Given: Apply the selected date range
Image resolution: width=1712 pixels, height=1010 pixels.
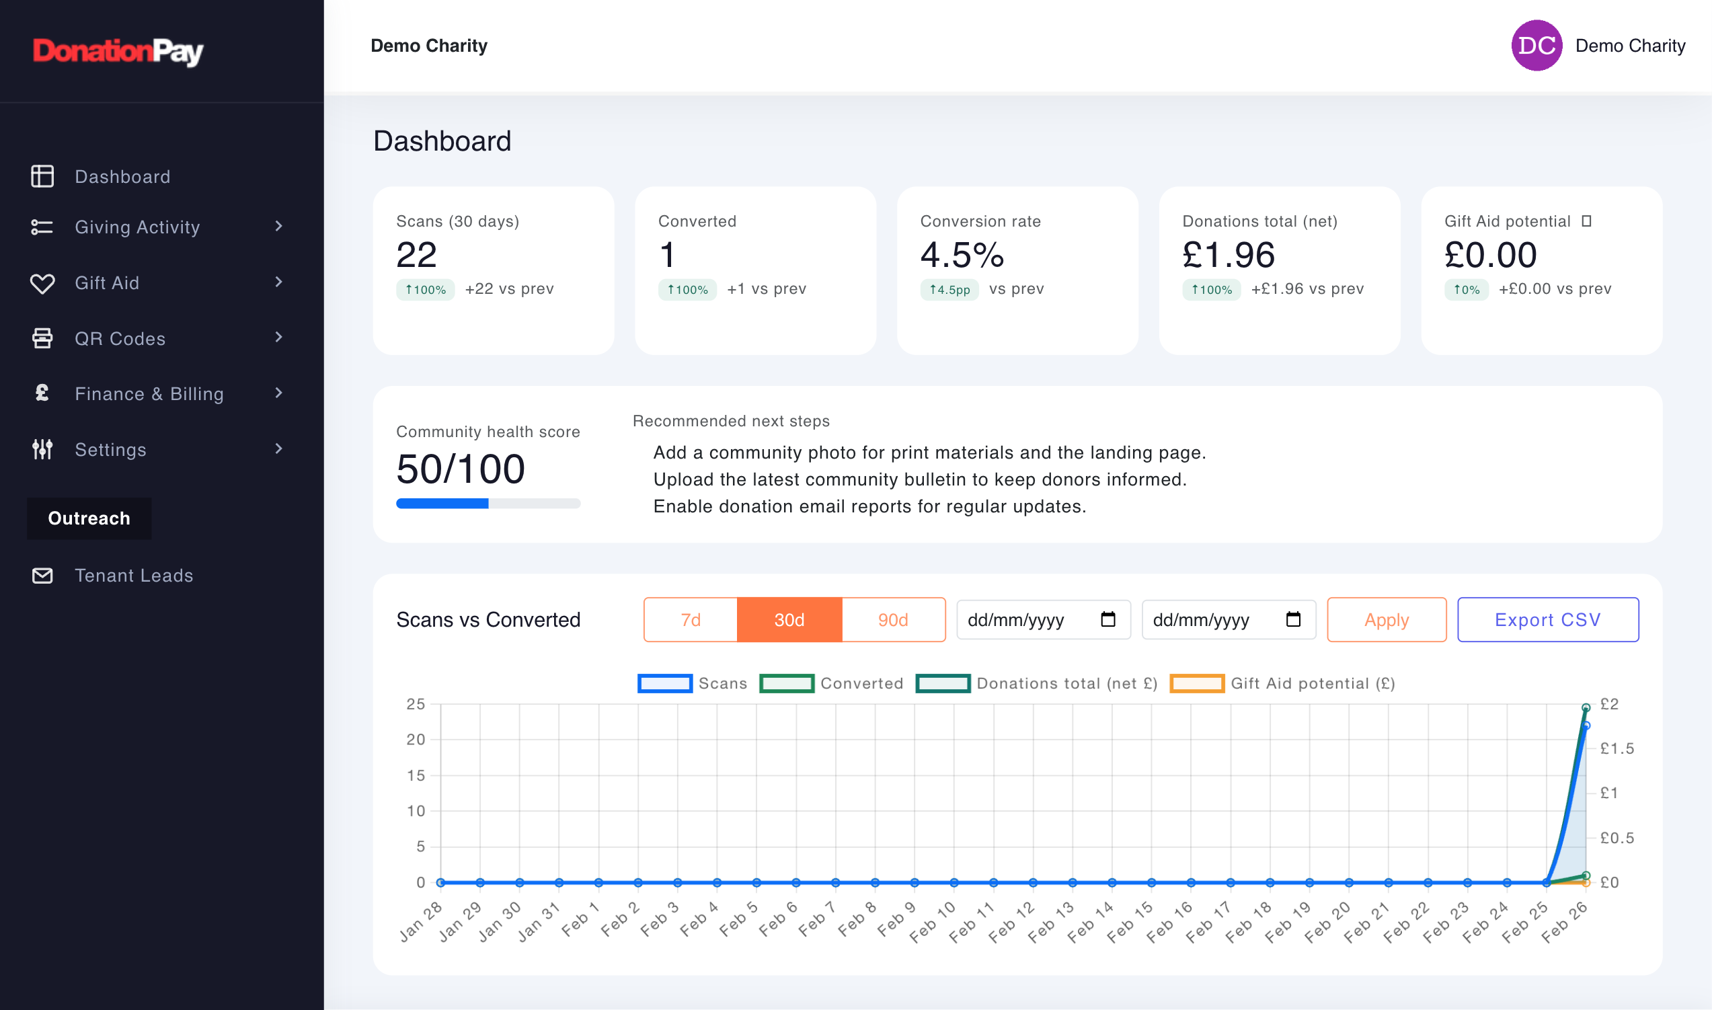Looking at the screenshot, I should pyautogui.click(x=1386, y=619).
